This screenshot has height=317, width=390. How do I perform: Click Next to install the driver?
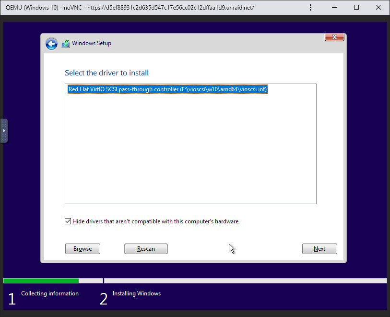coord(319,248)
